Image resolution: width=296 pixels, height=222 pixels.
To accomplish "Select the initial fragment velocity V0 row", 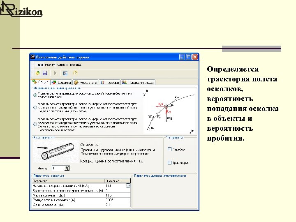I will tap(81, 186).
